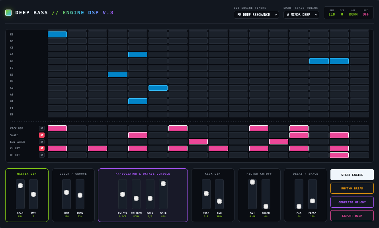Viewport: 379px width, 228px height.
Task: Remove the CH Hat hit at step 3
Action: click(98, 148)
